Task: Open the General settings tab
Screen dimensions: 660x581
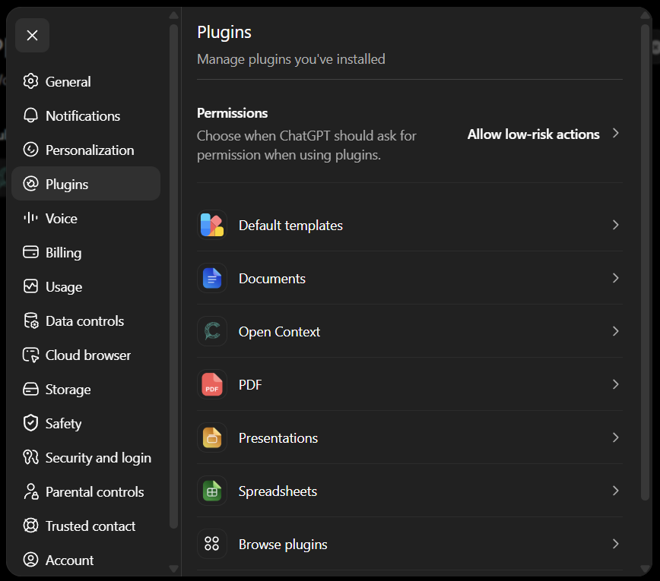Action: (x=86, y=81)
